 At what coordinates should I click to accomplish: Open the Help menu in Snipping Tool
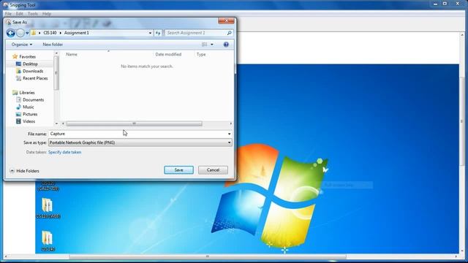[x=47, y=14]
